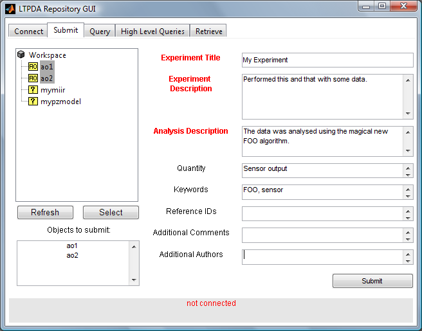Screen dimensions: 422x331
Task: Click the MATLAB logo in the title bar
Action: click(x=10, y=9)
